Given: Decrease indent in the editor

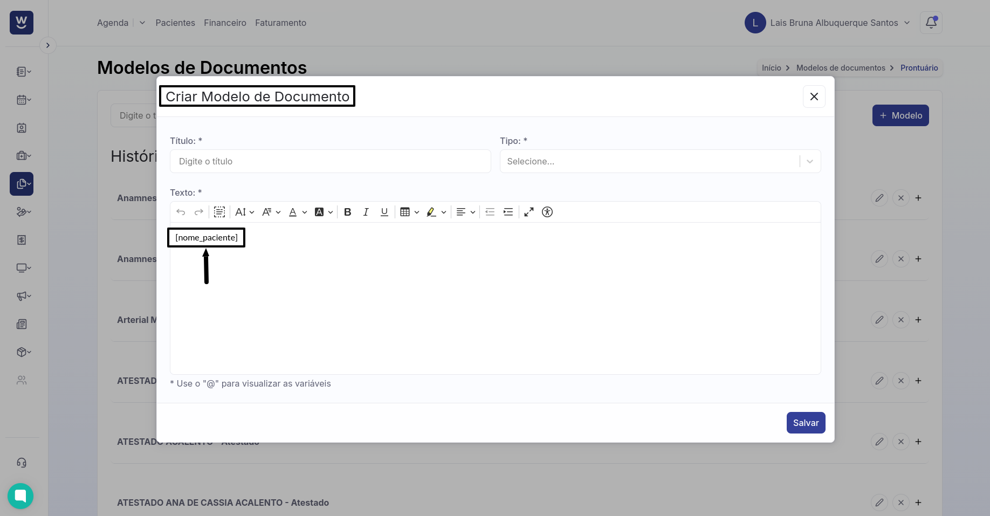Looking at the screenshot, I should tap(490, 212).
